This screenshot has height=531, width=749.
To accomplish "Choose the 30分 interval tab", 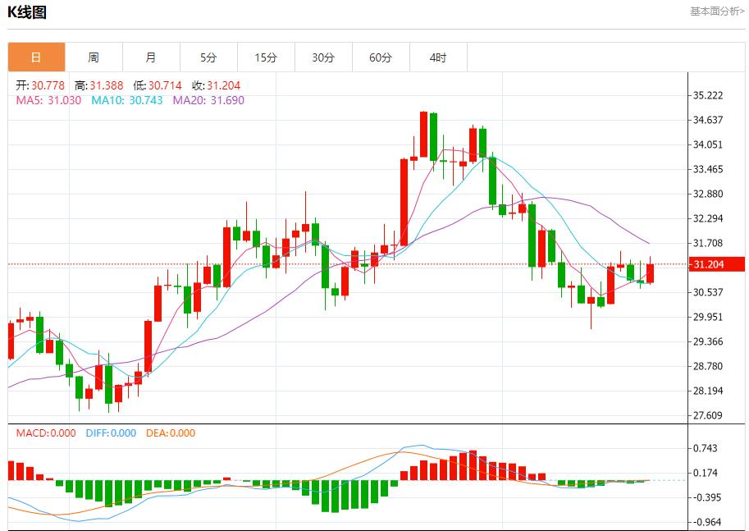I will pyautogui.click(x=323, y=57).
